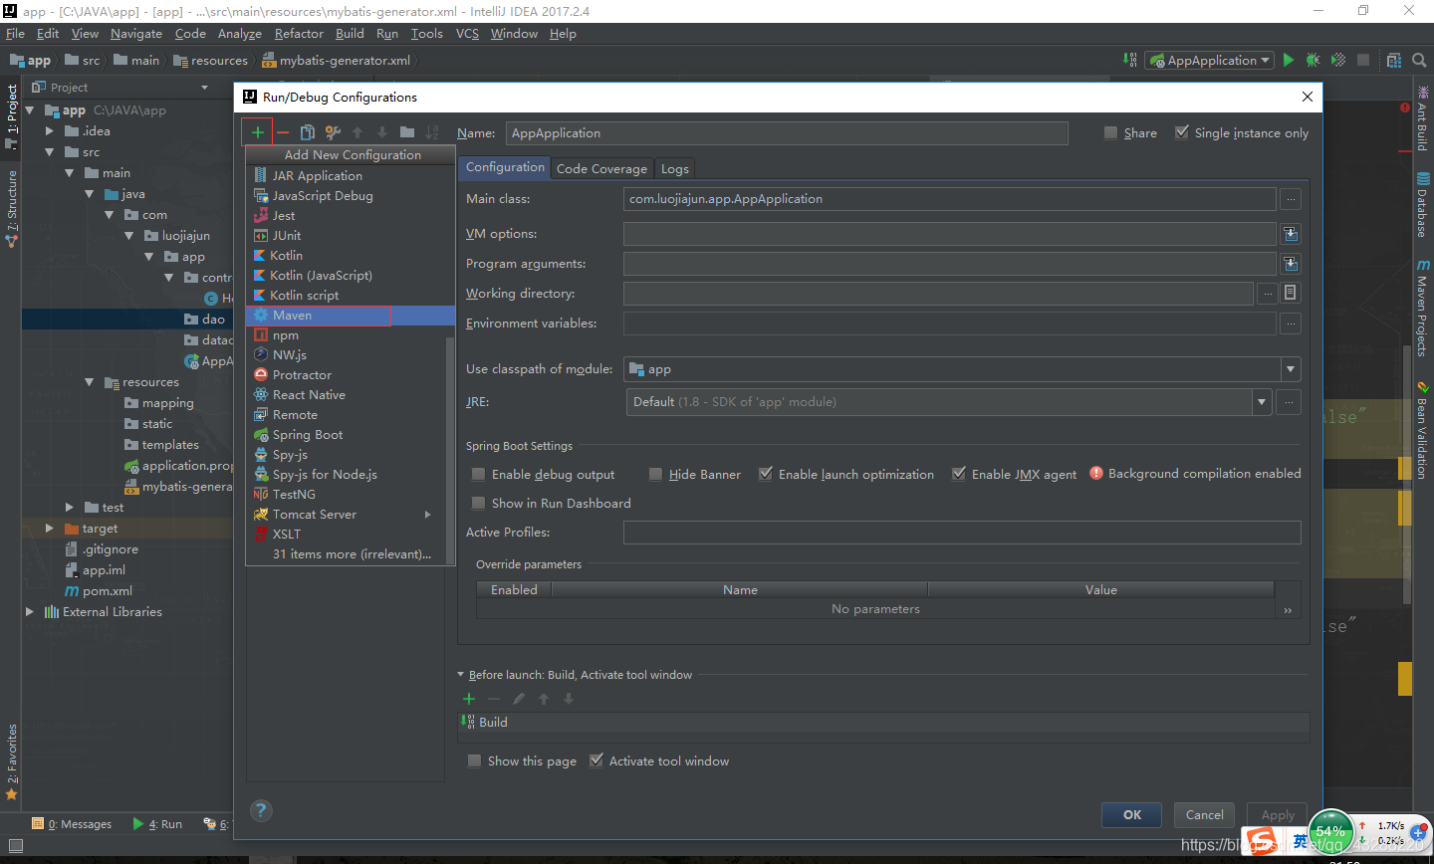
Task: Click the Make project build icon
Action: click(1130, 61)
